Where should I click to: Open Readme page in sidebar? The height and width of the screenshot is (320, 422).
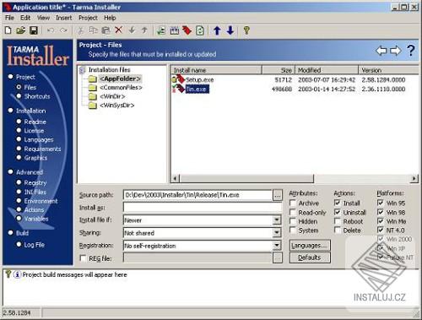click(35, 122)
